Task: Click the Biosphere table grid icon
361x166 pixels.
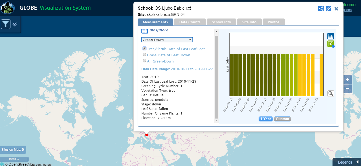Action: tap(145, 31)
